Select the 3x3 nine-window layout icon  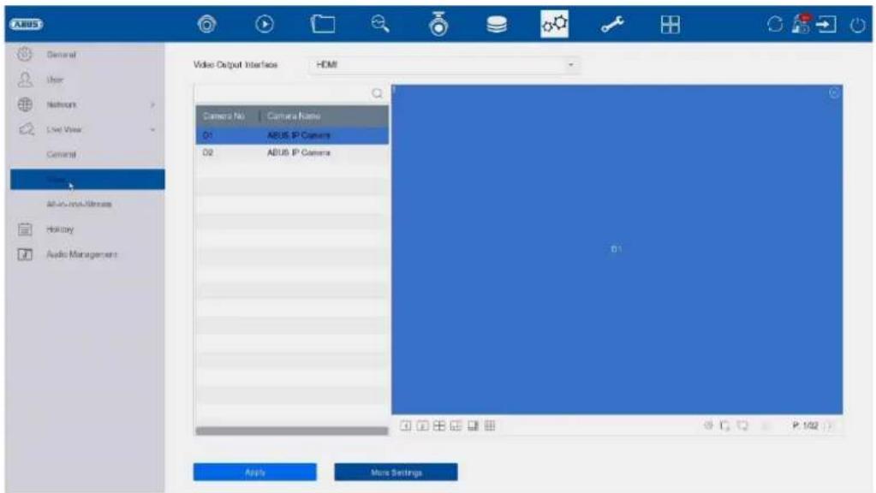point(490,426)
